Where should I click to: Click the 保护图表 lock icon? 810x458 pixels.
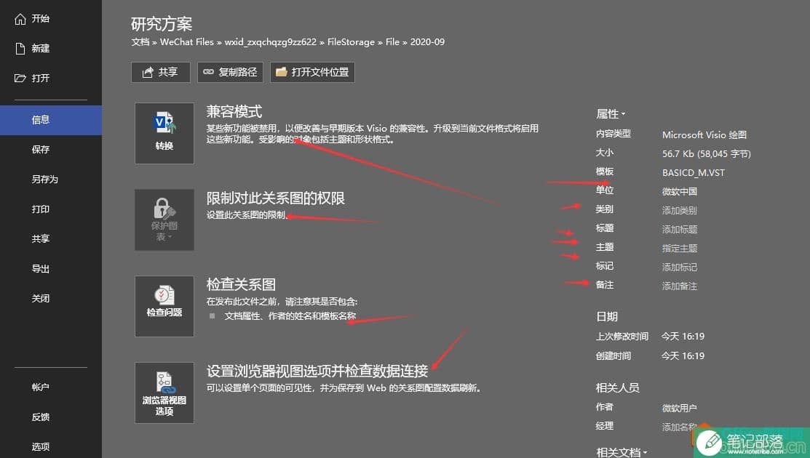click(164, 209)
